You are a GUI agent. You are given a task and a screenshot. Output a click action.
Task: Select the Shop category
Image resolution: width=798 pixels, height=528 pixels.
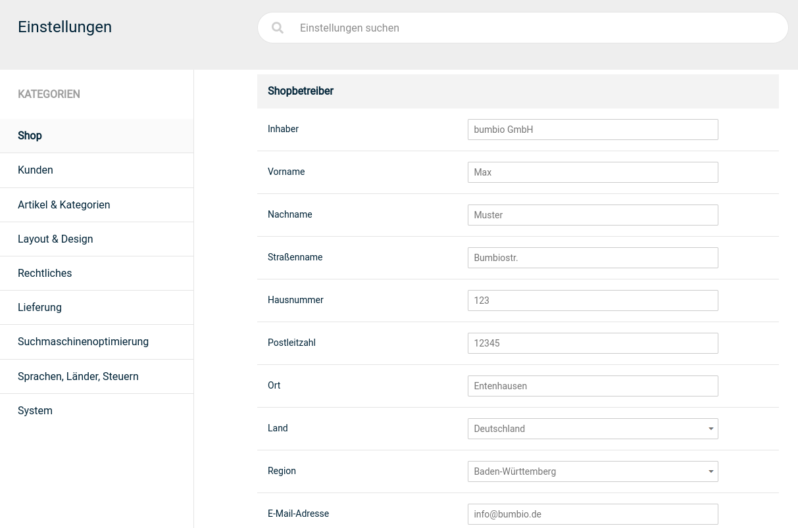pos(30,135)
